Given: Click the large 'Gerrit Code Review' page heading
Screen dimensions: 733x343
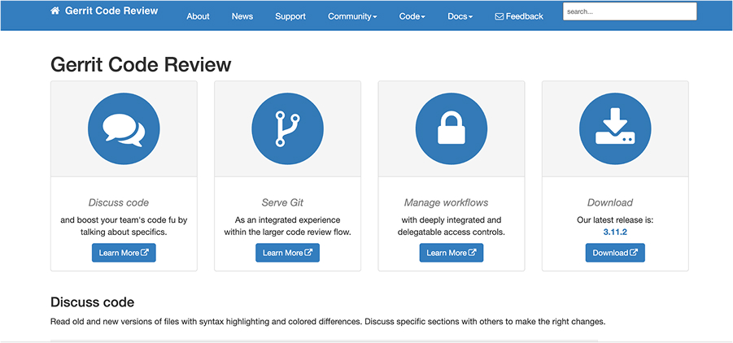Looking at the screenshot, I should [141, 64].
